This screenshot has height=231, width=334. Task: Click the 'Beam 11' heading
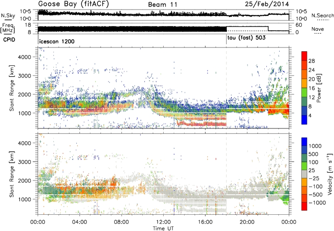point(163,5)
